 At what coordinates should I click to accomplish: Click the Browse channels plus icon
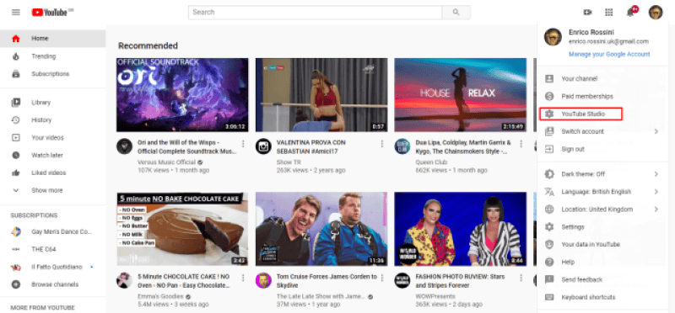[16, 284]
